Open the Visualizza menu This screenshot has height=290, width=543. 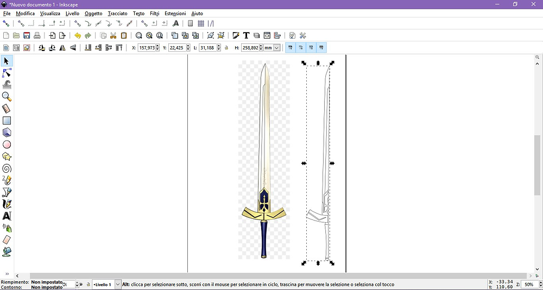coord(50,14)
